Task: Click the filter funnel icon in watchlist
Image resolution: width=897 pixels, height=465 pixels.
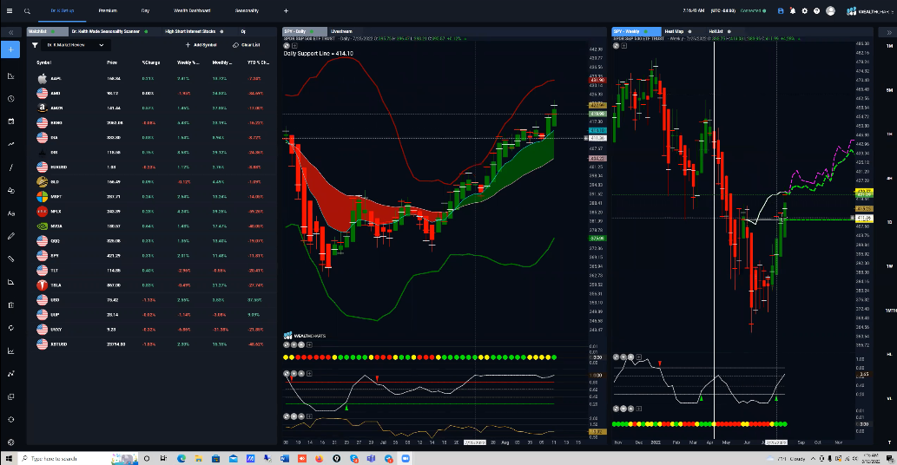Action: click(35, 45)
